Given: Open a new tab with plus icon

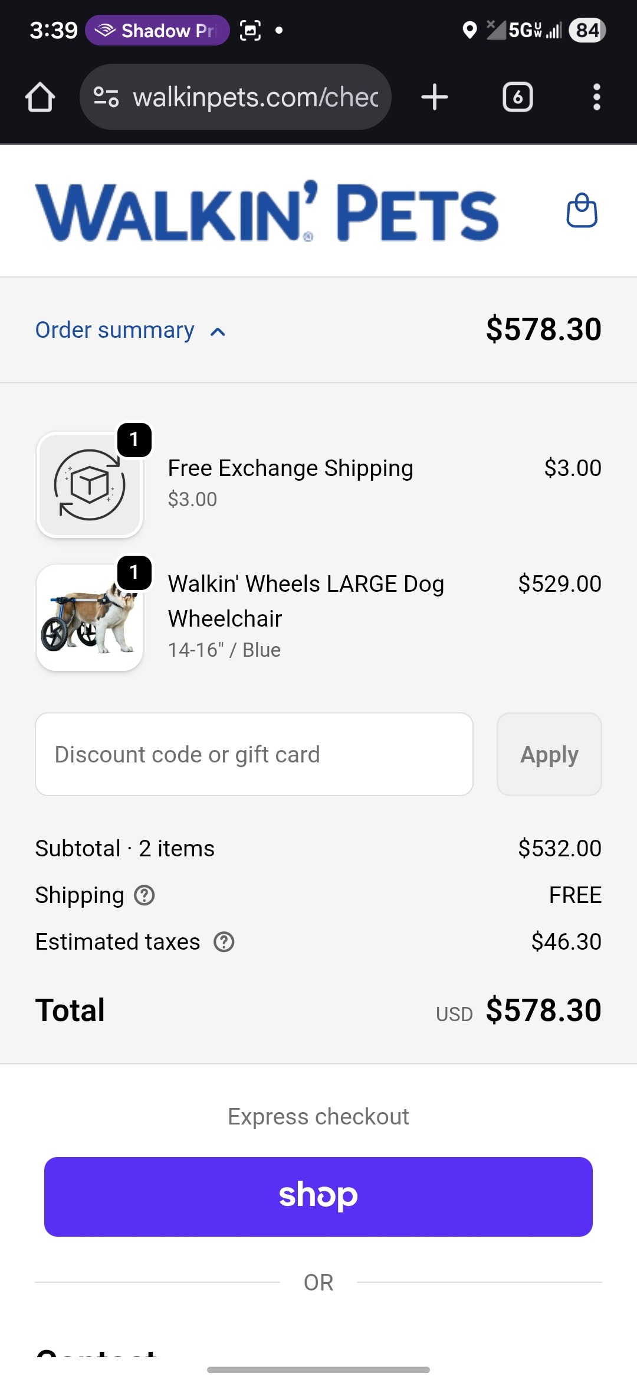Looking at the screenshot, I should 435,97.
